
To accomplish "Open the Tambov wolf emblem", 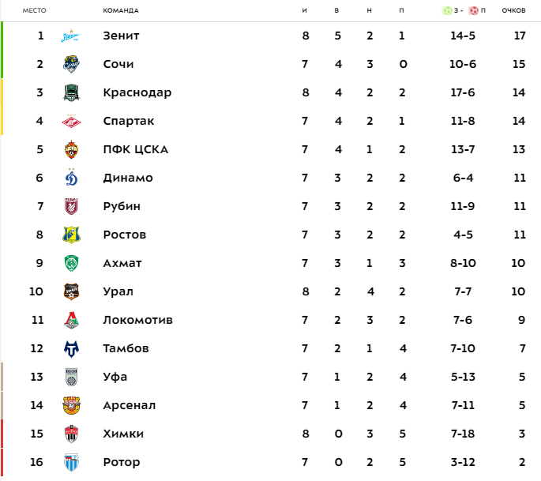I will [x=71, y=348].
